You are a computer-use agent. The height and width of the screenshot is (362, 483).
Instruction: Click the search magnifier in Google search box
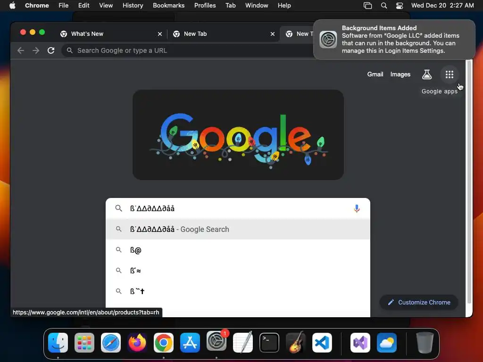(118, 208)
